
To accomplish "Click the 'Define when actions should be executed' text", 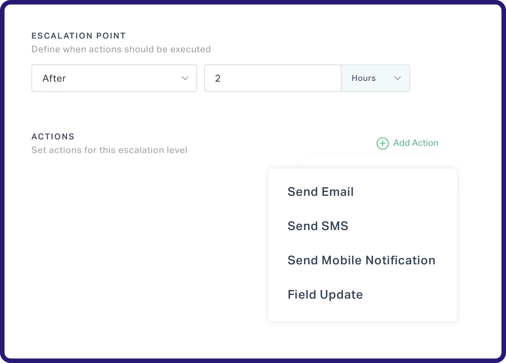I will click(121, 49).
